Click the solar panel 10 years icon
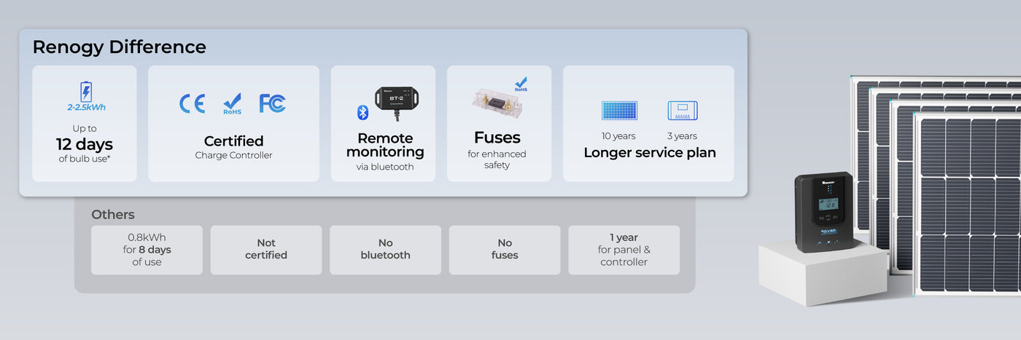This screenshot has height=340, width=1021. click(x=619, y=111)
